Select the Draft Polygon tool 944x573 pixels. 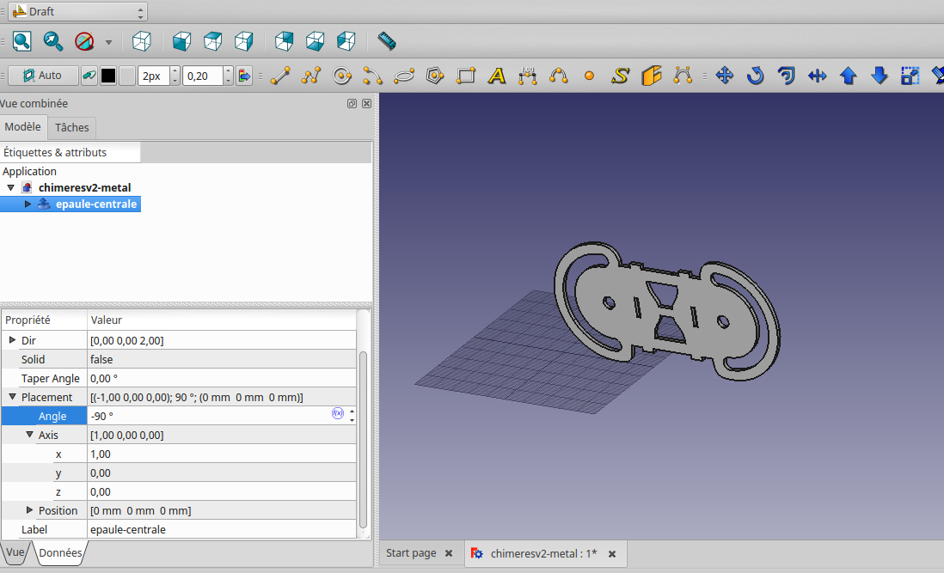coord(435,76)
